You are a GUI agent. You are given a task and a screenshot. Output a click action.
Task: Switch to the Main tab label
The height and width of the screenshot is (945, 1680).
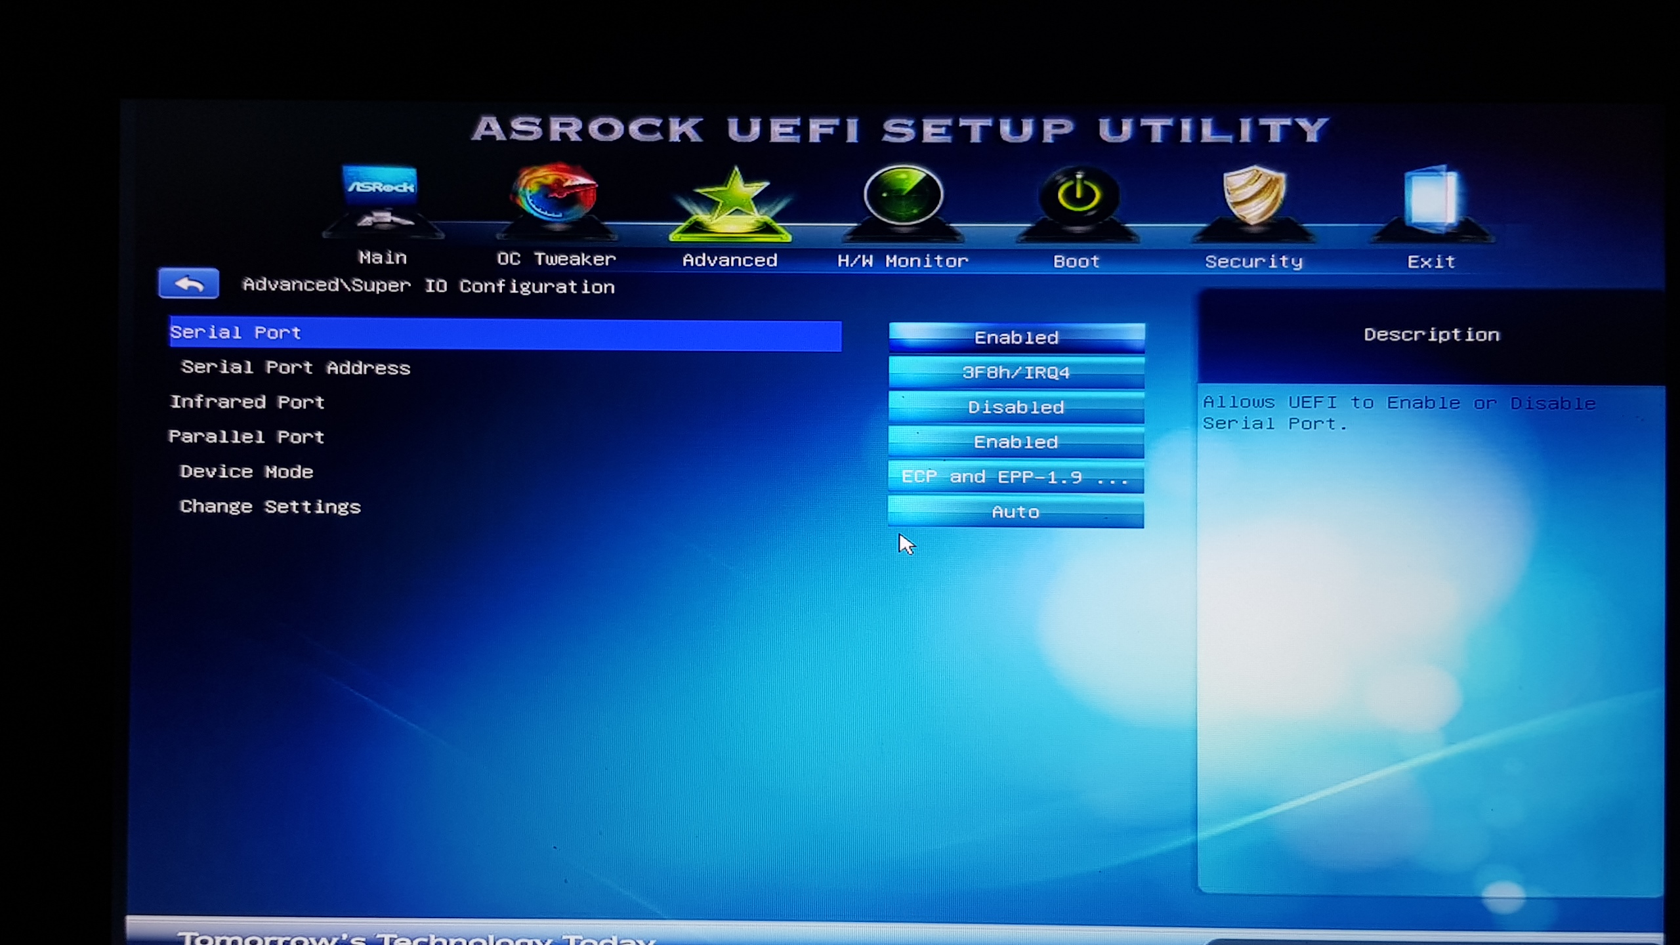(x=383, y=257)
